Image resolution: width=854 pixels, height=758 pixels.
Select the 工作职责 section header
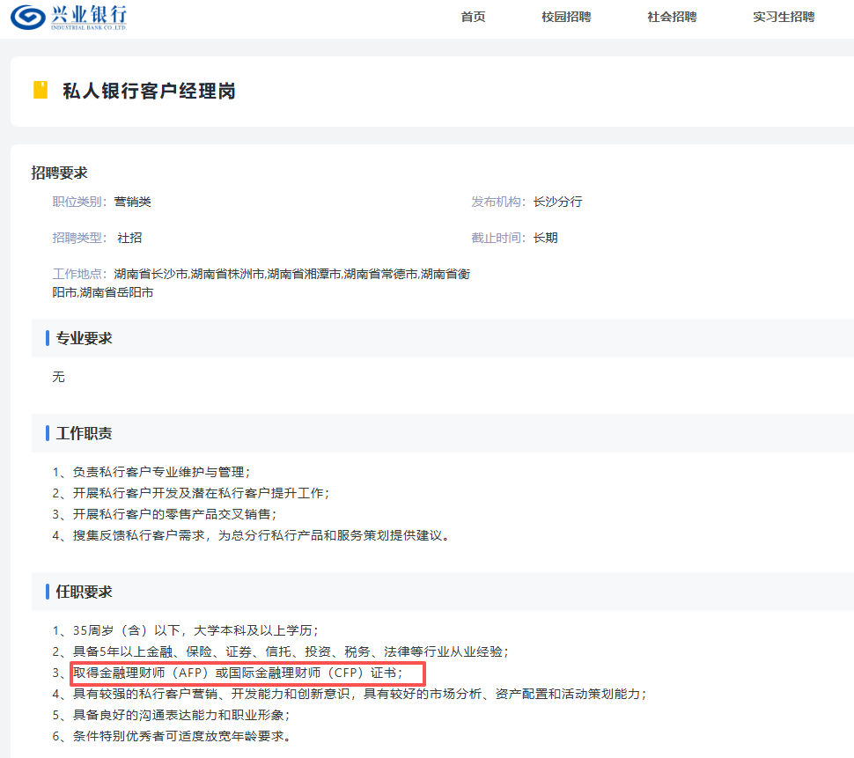point(85,433)
